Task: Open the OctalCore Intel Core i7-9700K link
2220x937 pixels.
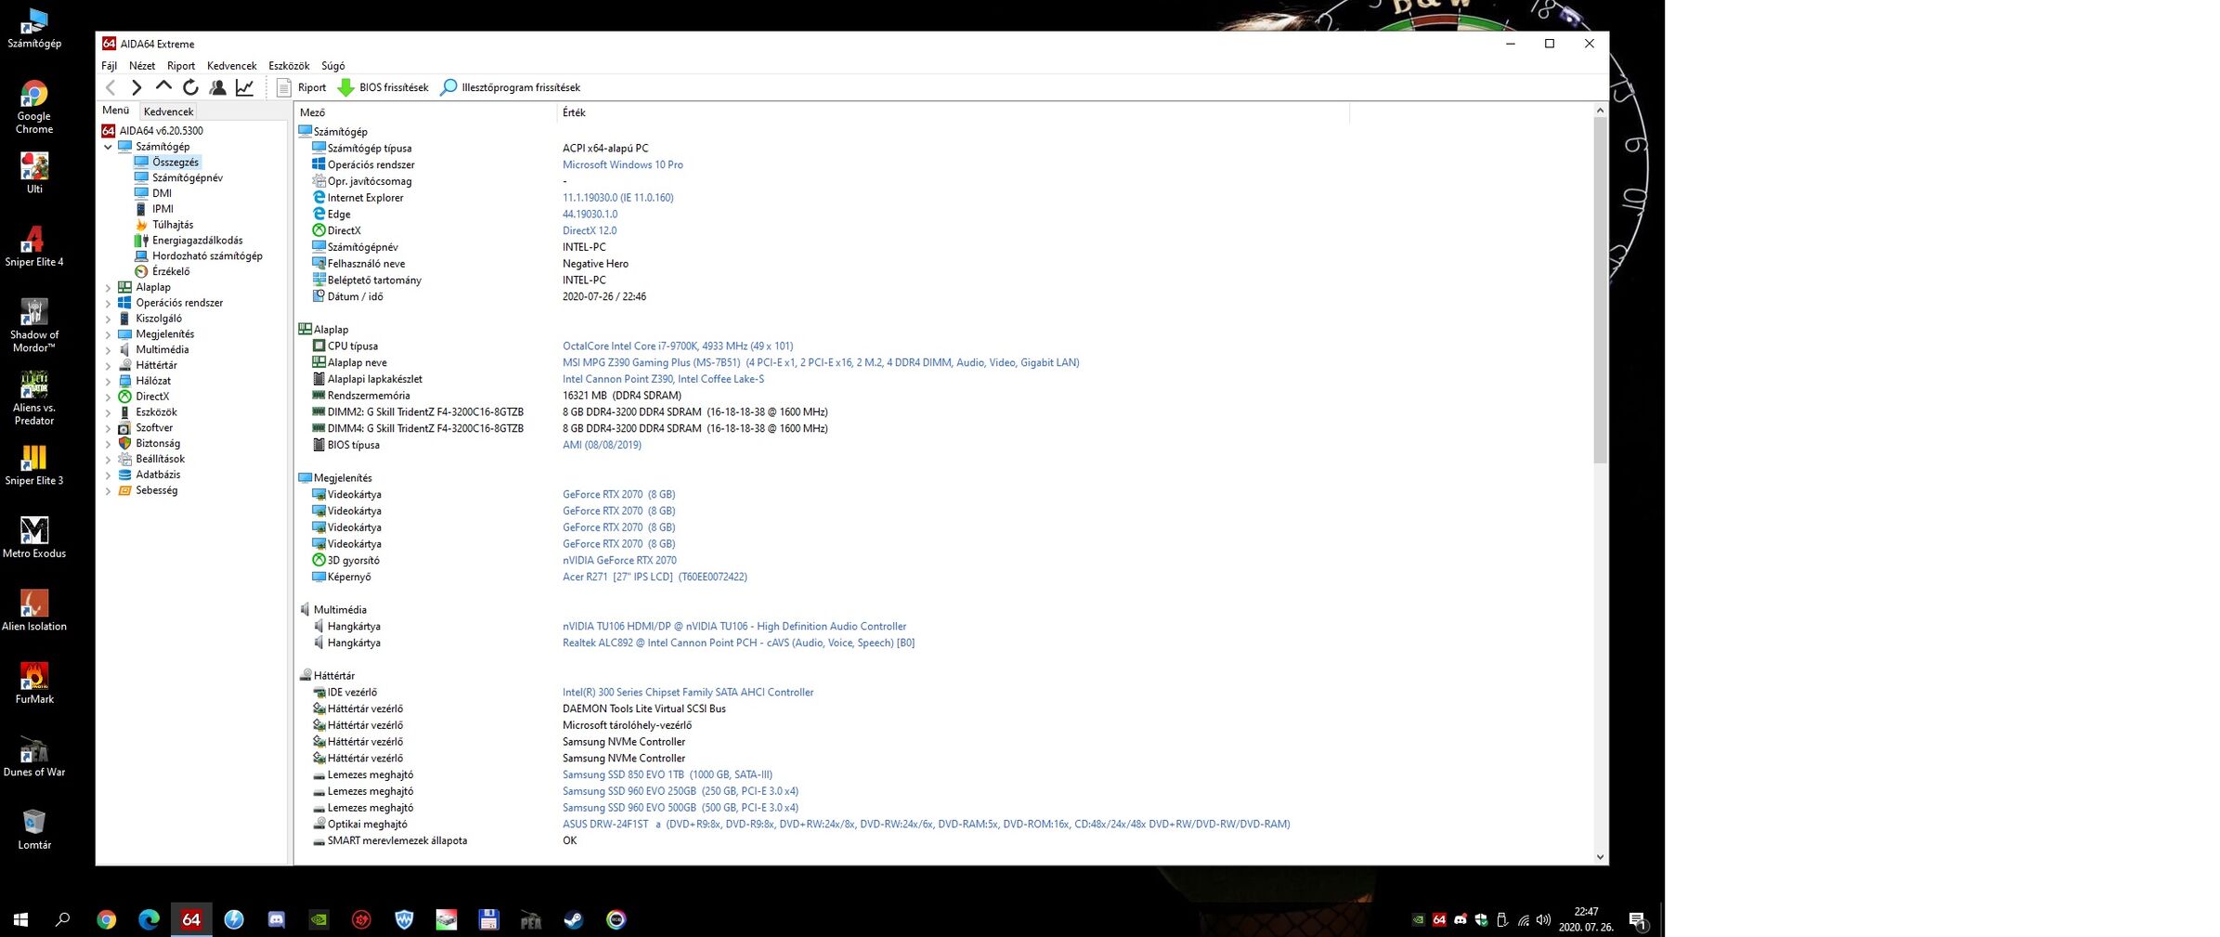Action: (x=678, y=345)
